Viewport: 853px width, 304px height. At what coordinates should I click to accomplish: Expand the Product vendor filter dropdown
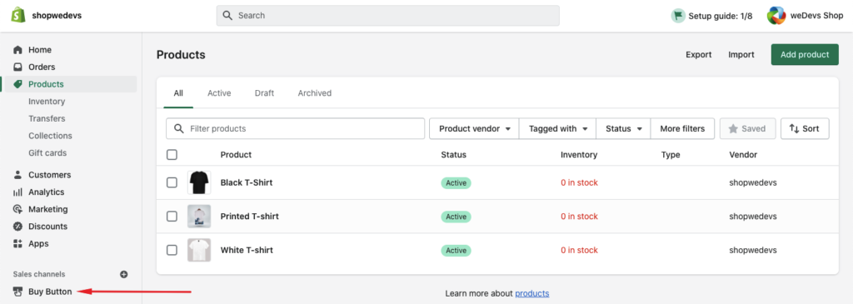click(x=474, y=129)
